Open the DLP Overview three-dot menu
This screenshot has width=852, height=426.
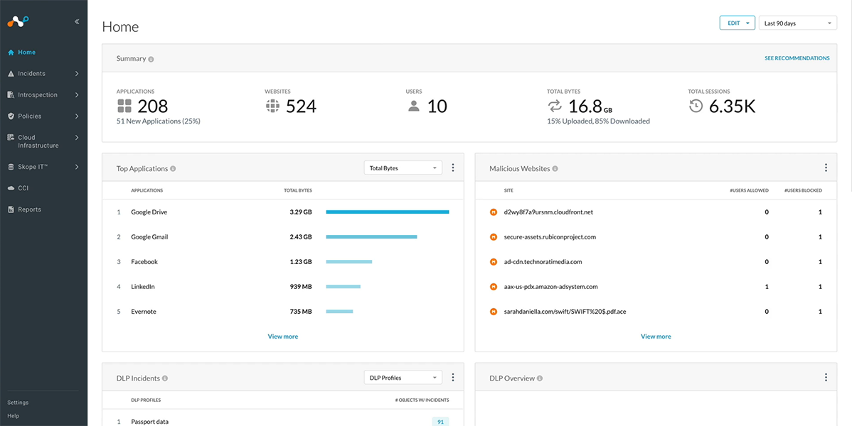tap(826, 377)
